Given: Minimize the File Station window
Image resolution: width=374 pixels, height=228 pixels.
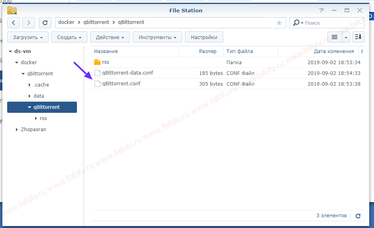Looking at the screenshot, I should click(334, 10).
